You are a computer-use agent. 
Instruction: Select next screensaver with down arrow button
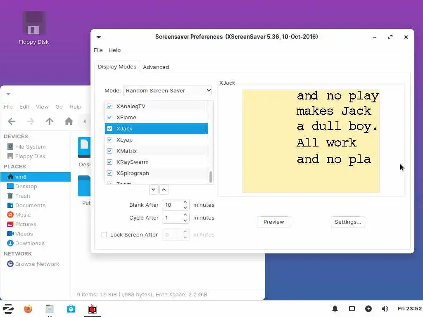(154, 189)
